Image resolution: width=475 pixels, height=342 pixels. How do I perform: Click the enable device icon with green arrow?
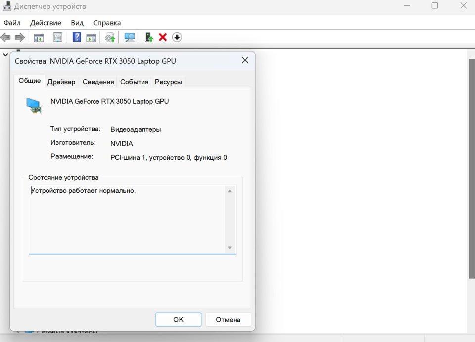coord(149,37)
